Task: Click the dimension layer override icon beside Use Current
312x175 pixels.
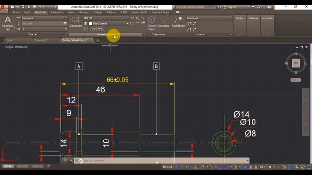Action: coord(86,23)
